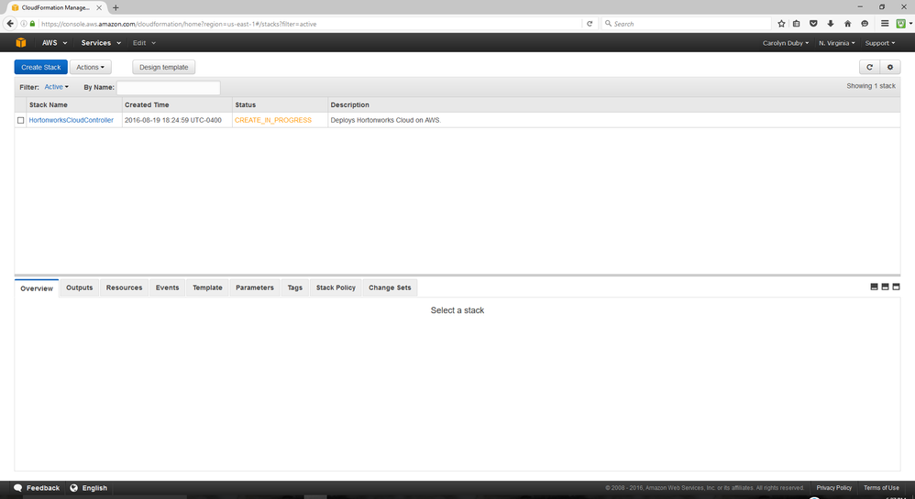Image resolution: width=915 pixels, height=499 pixels.
Task: Click the created time 2016-08-19 18:24:59 cell
Action: pos(173,120)
